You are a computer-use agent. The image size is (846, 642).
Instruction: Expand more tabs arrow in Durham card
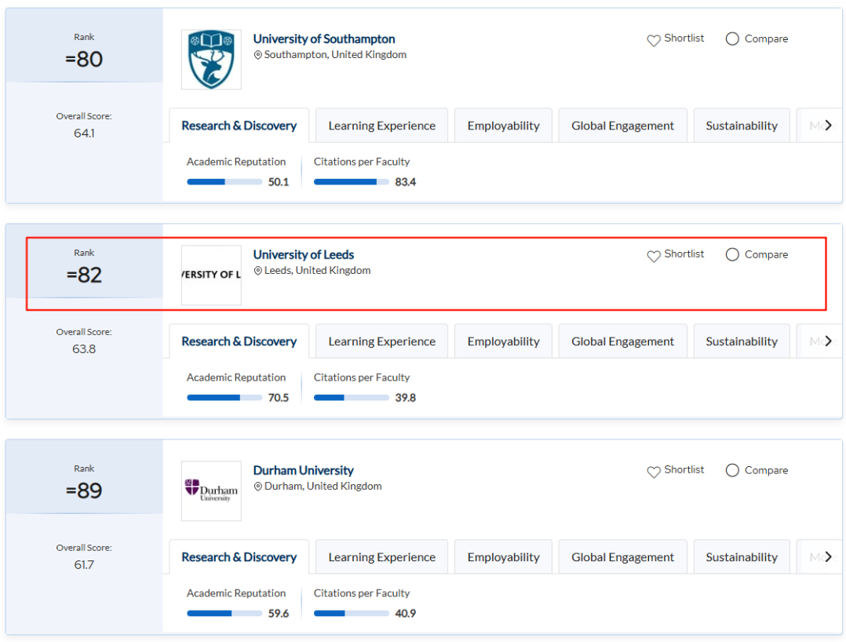pos(828,556)
